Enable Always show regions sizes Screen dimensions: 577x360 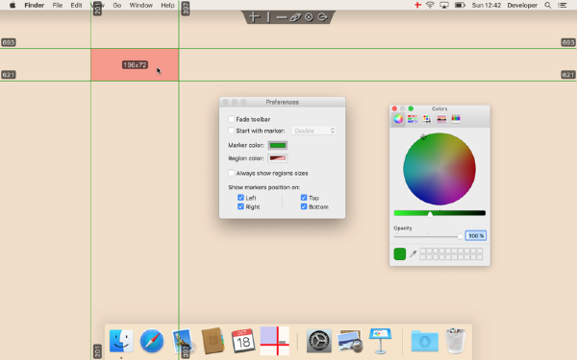click(x=232, y=173)
